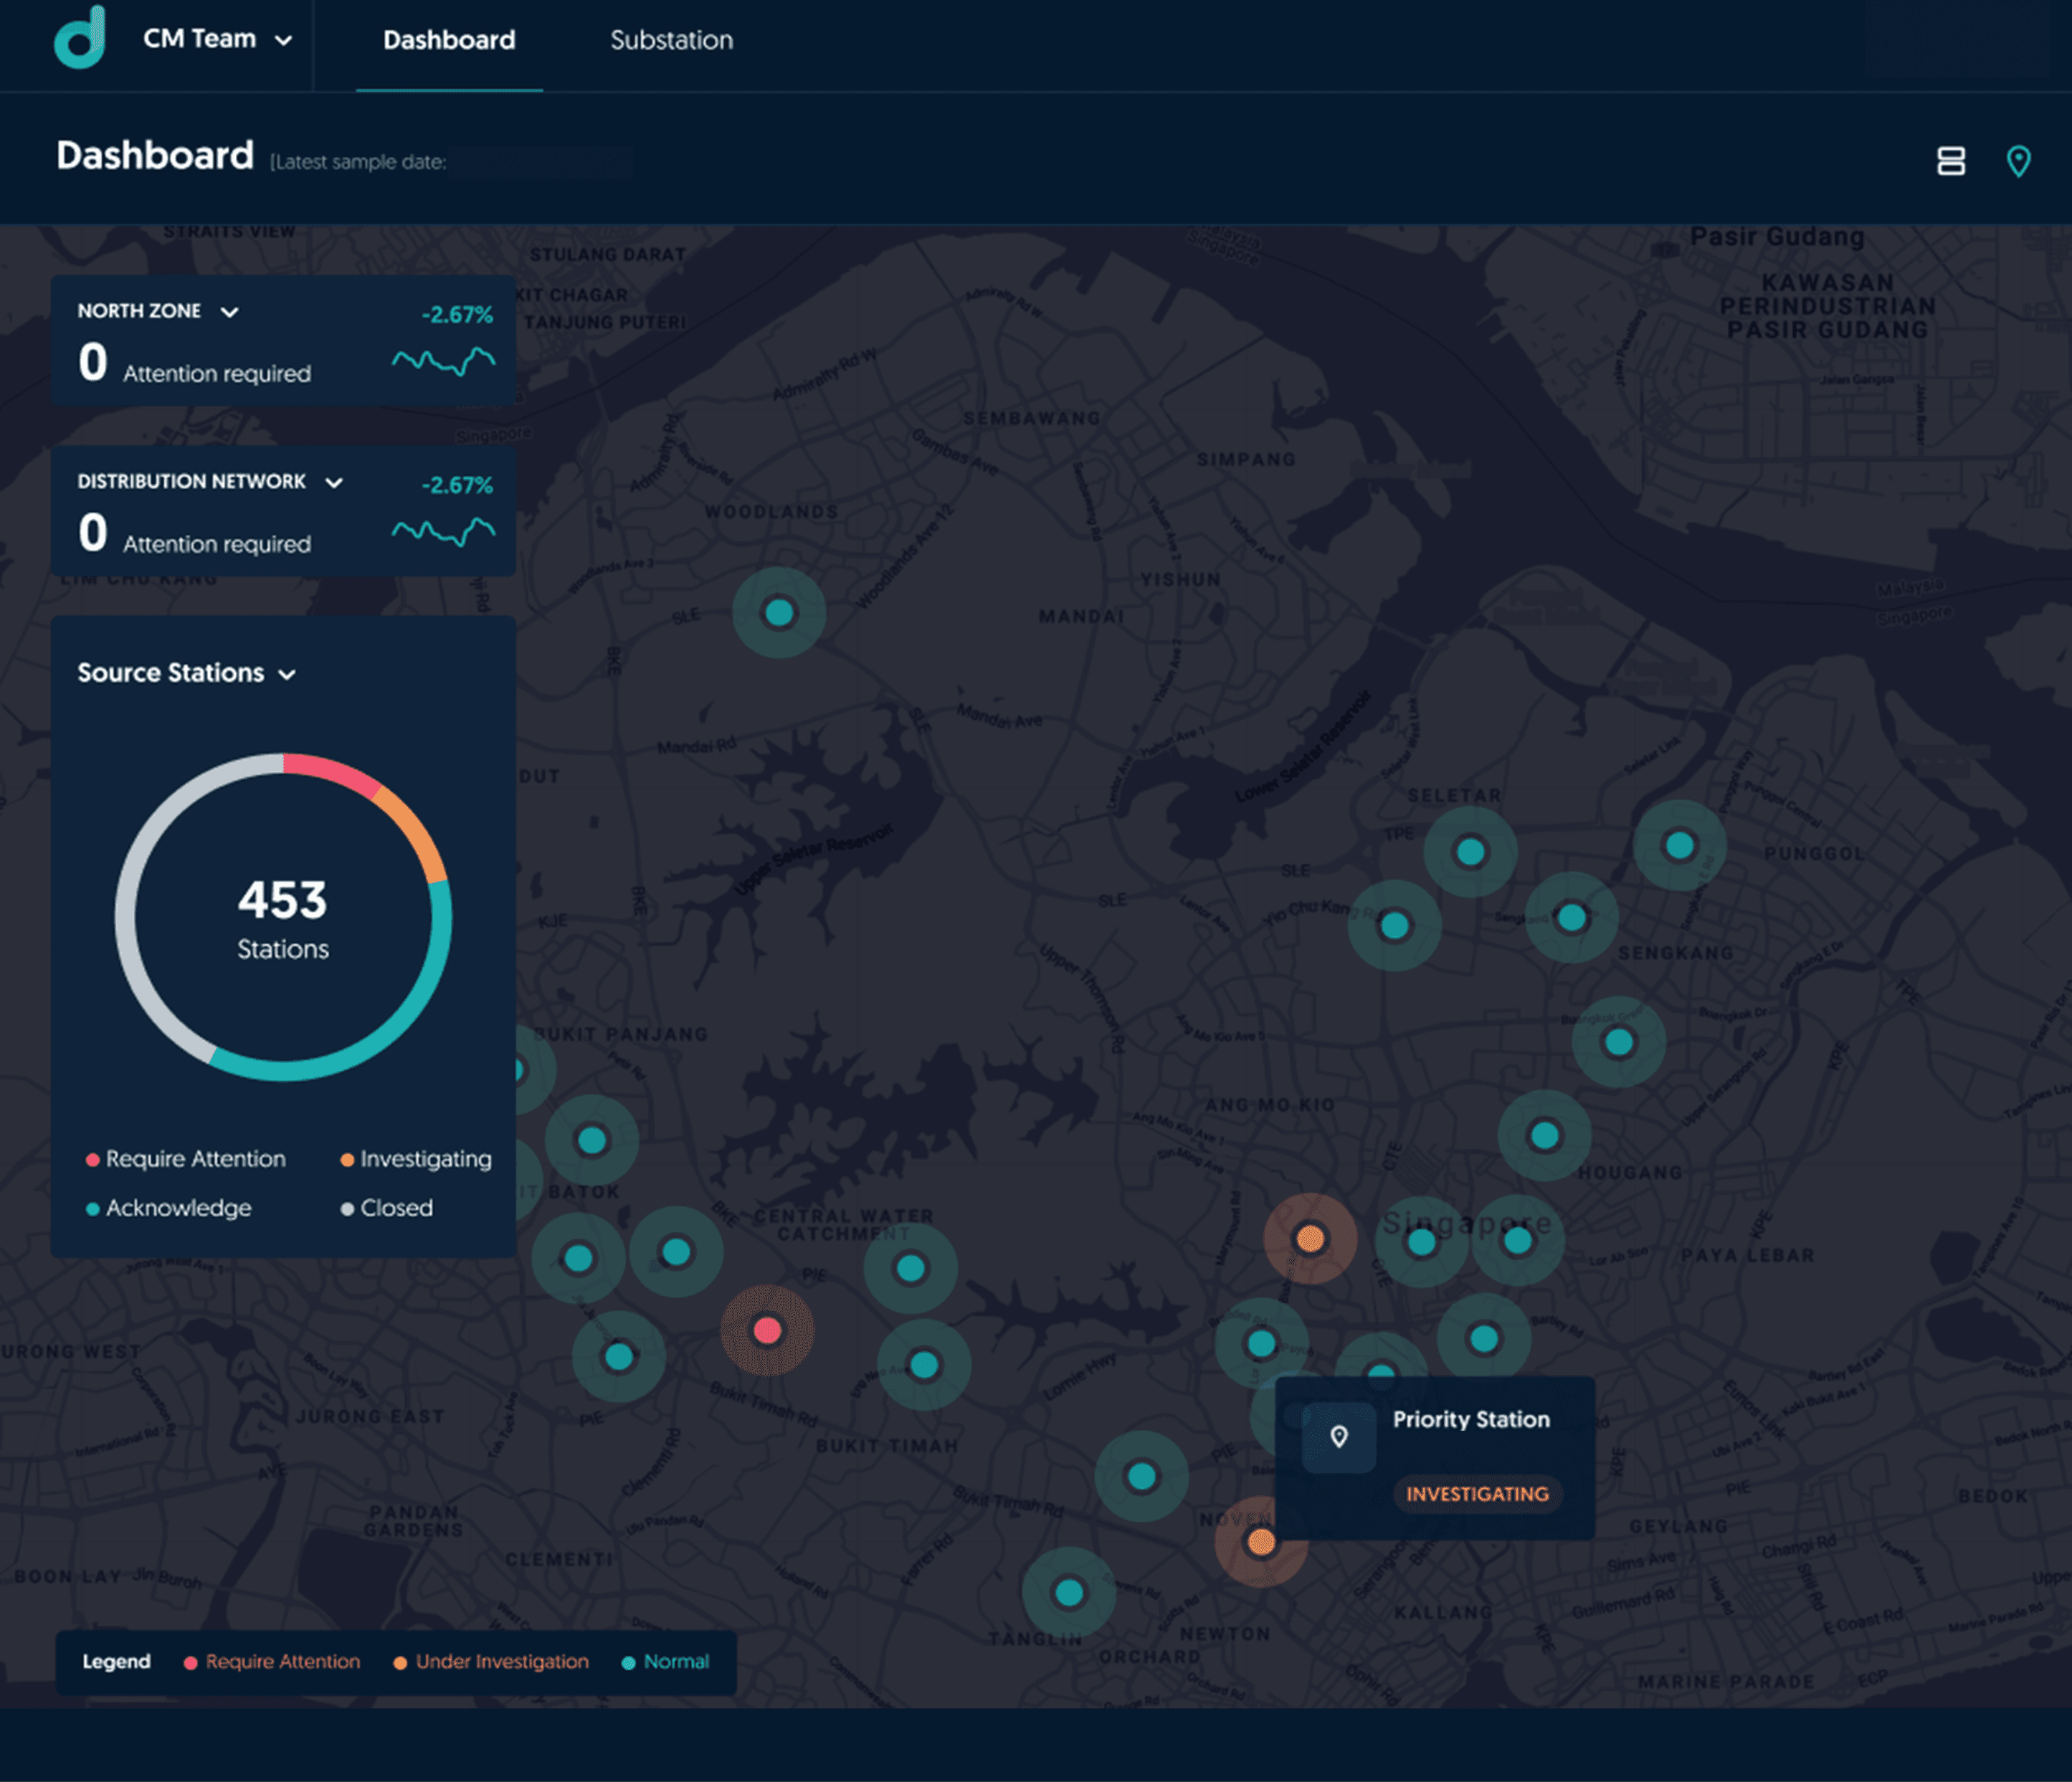Click the teal marker near Punggol

[x=1680, y=844]
